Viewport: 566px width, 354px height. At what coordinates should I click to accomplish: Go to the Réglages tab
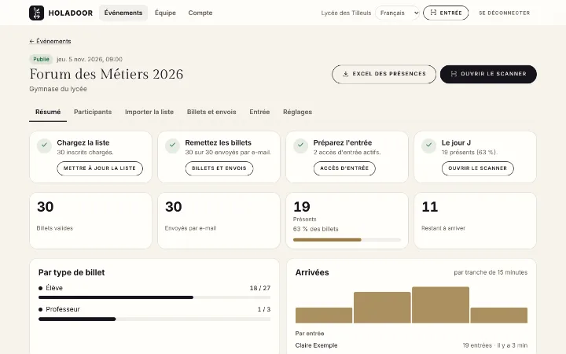297,112
